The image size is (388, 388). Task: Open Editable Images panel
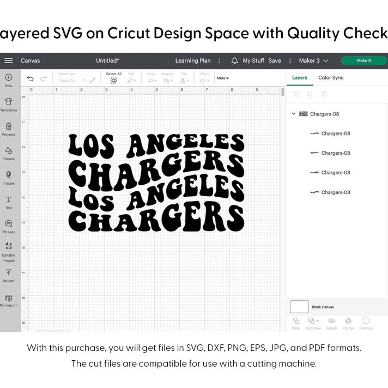pos(8,252)
